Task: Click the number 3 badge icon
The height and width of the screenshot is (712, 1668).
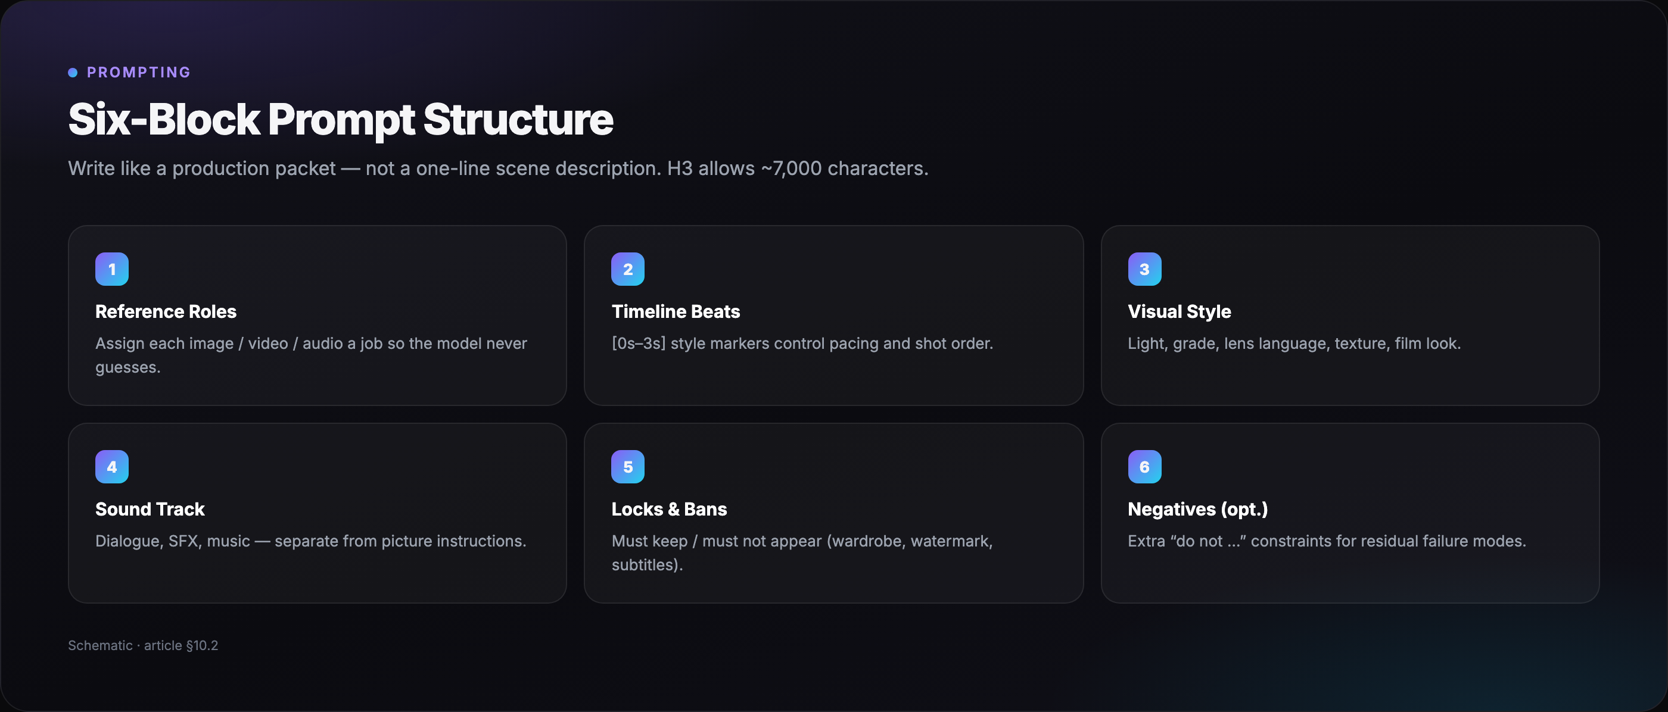Action: 1145,269
